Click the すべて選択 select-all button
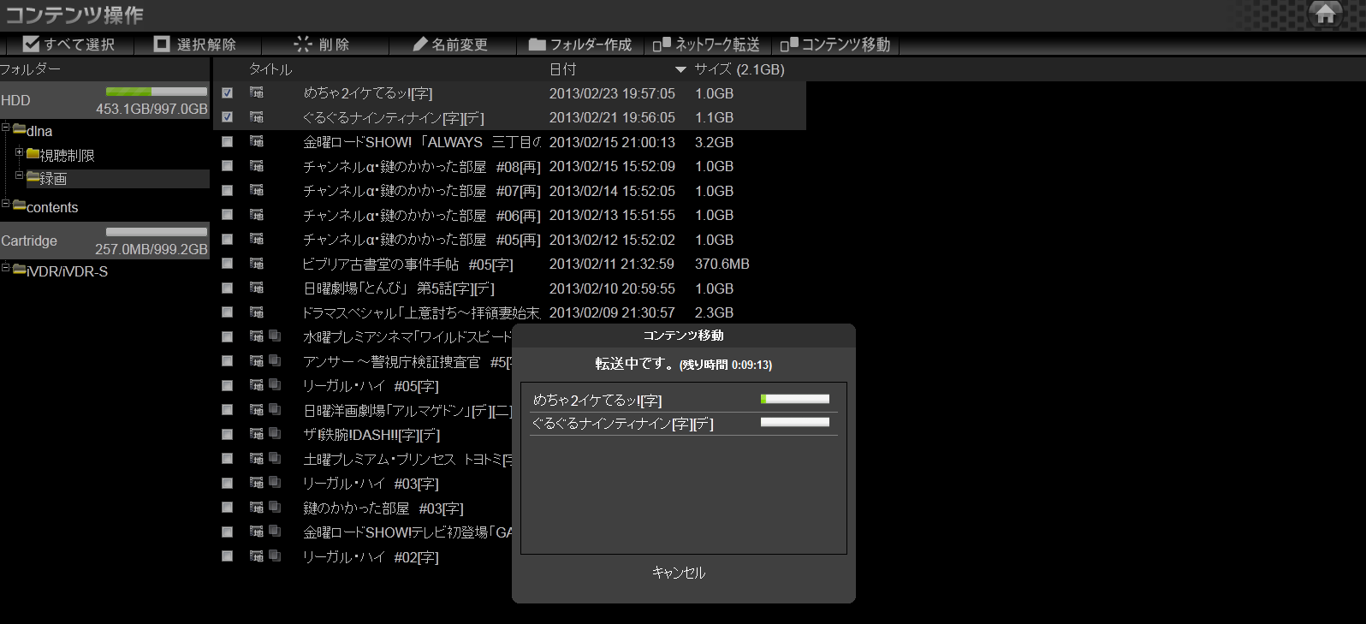The width and height of the screenshot is (1366, 624). [x=68, y=44]
